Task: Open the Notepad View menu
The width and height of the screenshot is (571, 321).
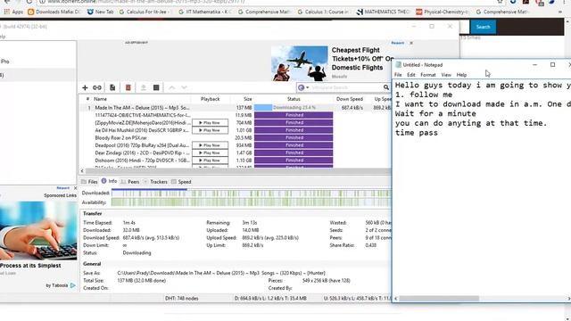Action: 446,75
